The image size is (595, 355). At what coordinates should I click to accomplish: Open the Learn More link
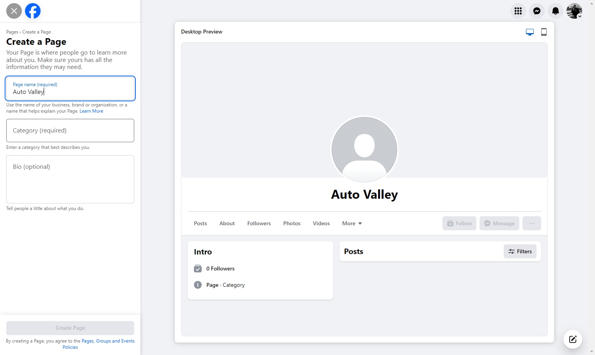pyautogui.click(x=91, y=111)
